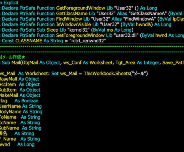The image size is (184, 152).
Task: Click IsWindowVisible function name
Action: [x=74, y=24]
